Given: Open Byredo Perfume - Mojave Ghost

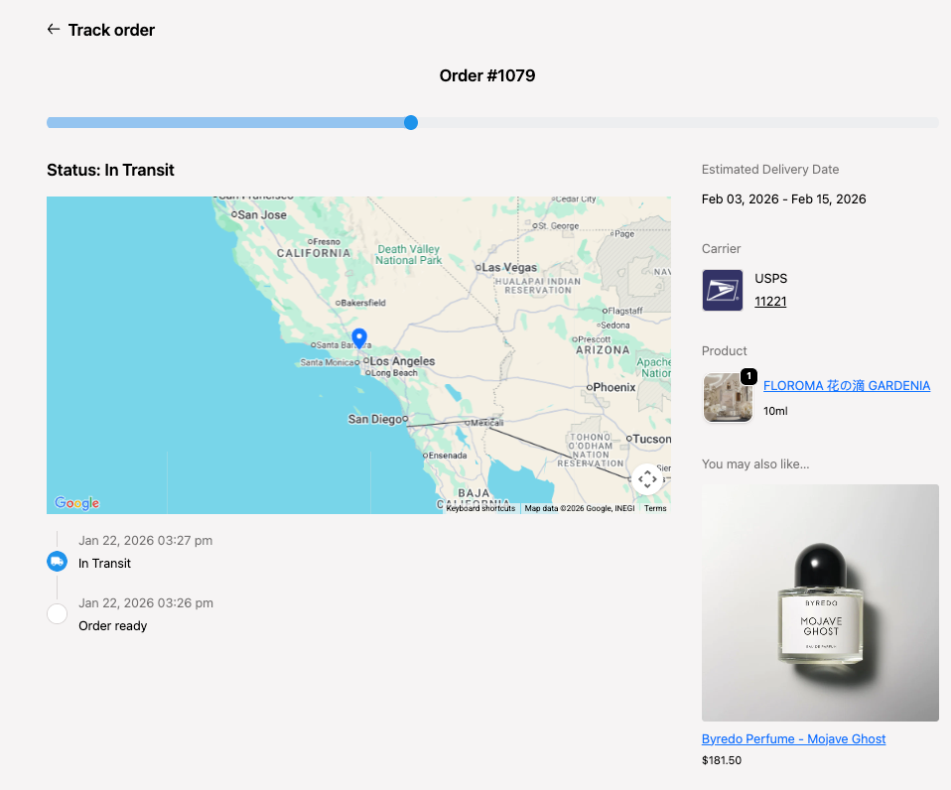Looking at the screenshot, I should pyautogui.click(x=793, y=738).
